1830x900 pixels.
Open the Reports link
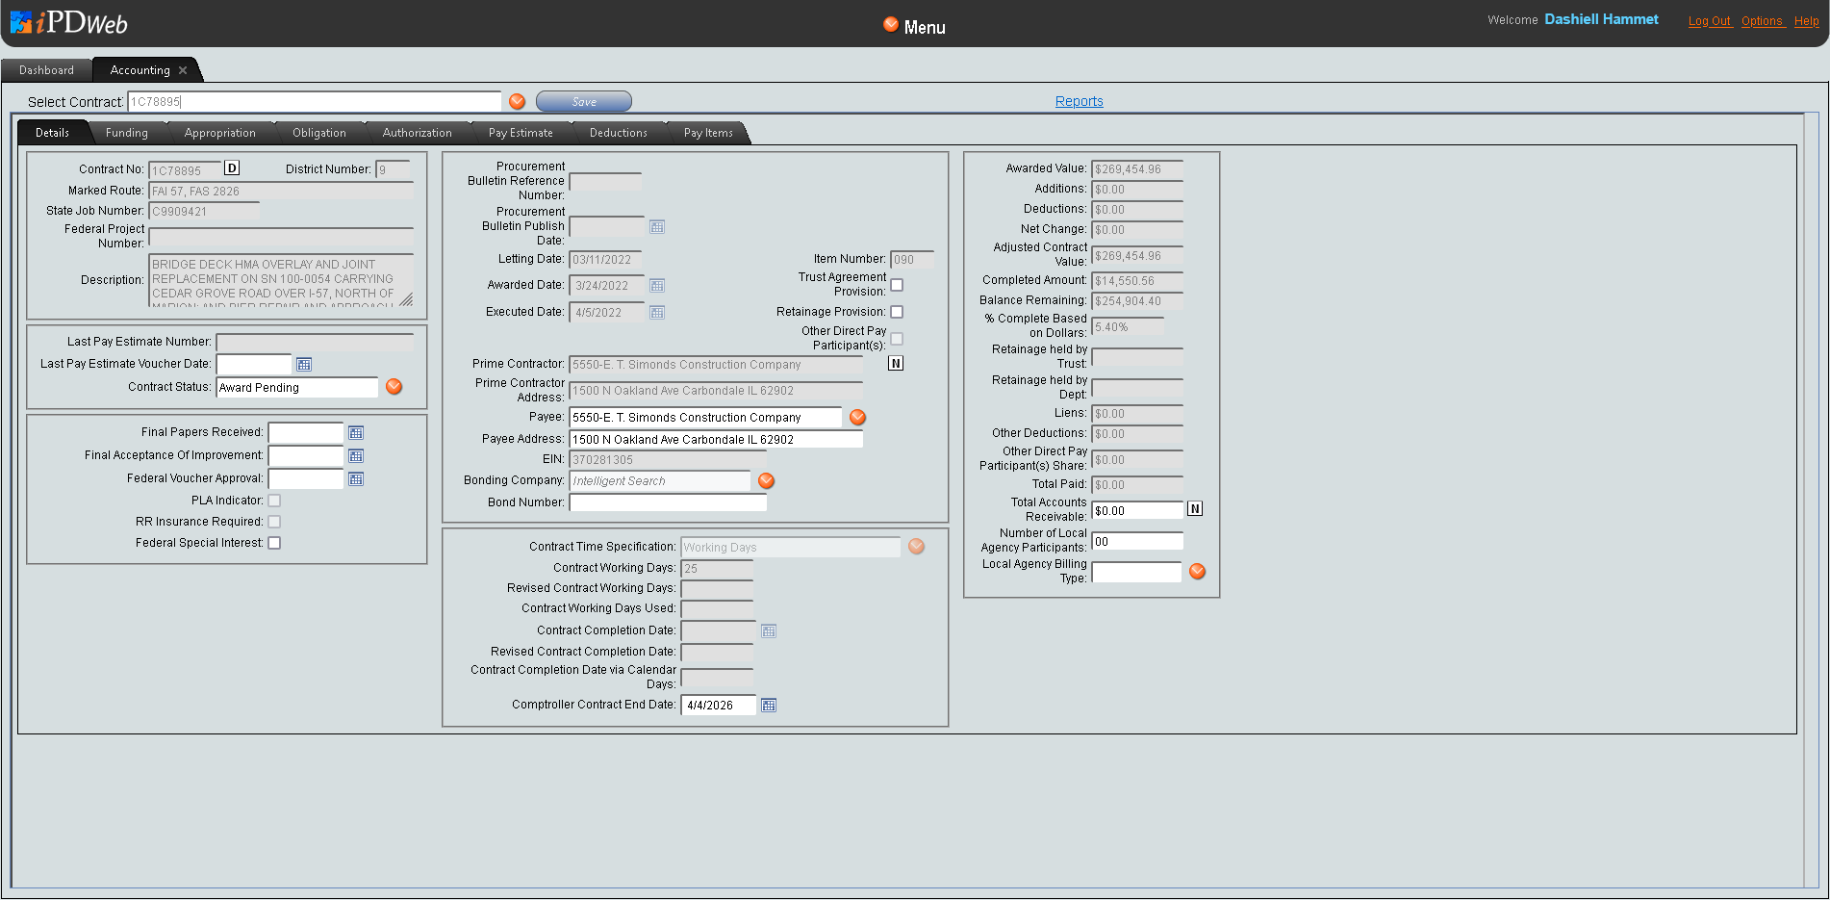click(1079, 101)
